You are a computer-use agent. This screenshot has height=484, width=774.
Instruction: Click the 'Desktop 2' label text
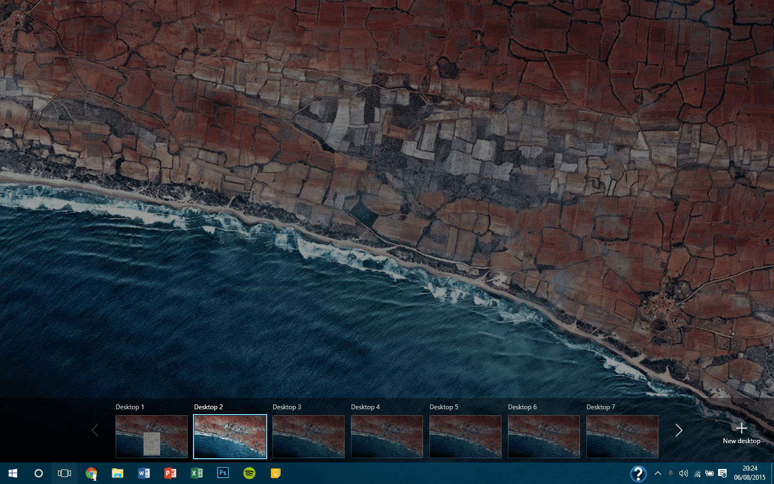point(209,407)
